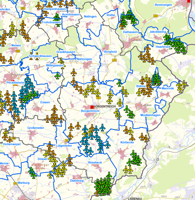Screen dimensions: 195x200
Task: Click the red square marker at Beverungen
Action: [189, 1]
